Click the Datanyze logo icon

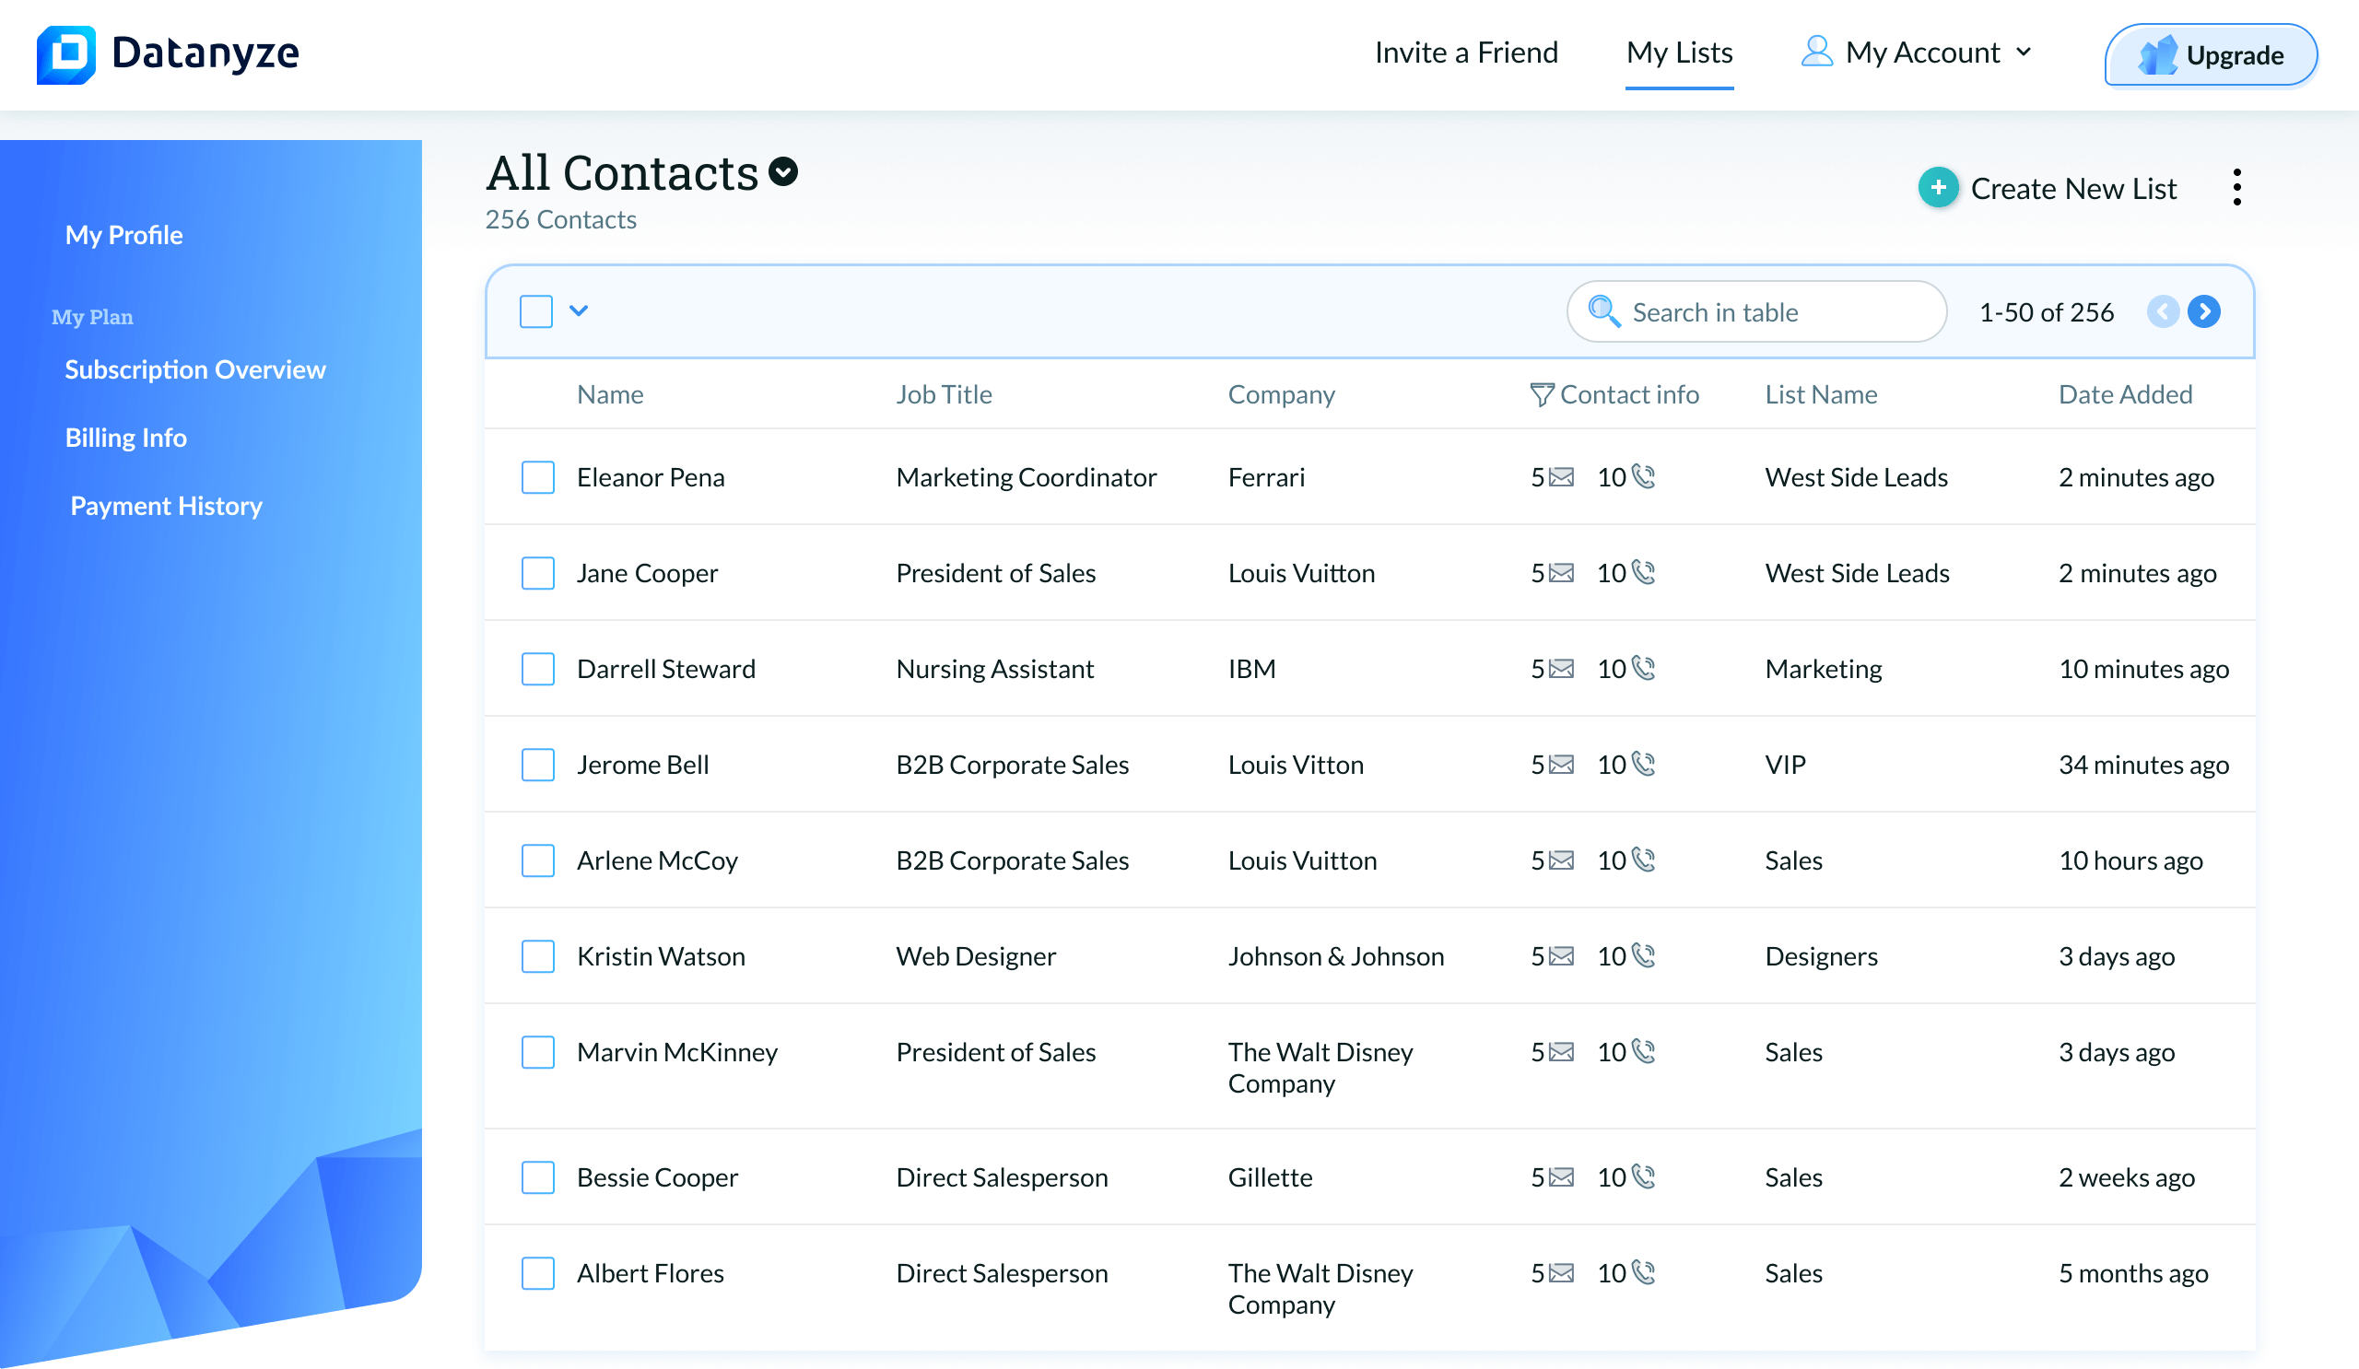pos(65,53)
